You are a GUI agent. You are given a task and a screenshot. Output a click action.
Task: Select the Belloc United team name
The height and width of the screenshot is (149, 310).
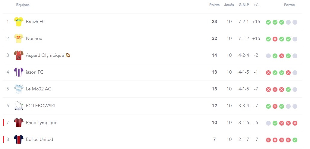tap(40, 139)
